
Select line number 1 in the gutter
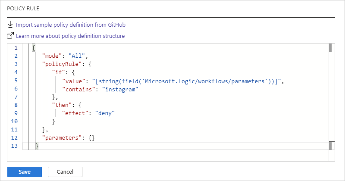[16, 48]
